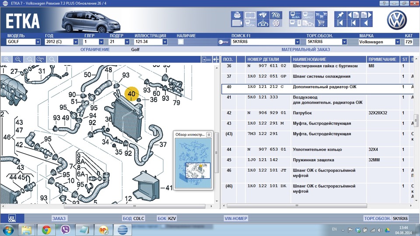420x236 pixels.
Task: Click the НОМЕР ДЕТАЛИ column header
Action: tap(268, 59)
